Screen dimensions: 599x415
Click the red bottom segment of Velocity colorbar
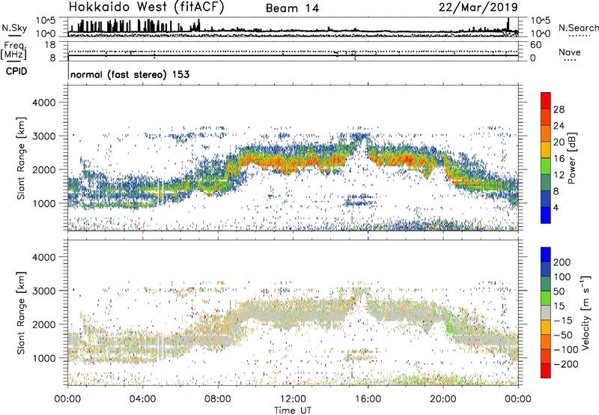pos(546,371)
